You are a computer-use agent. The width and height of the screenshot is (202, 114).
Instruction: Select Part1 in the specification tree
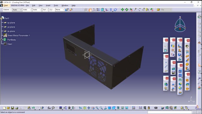click(x=7, y=18)
